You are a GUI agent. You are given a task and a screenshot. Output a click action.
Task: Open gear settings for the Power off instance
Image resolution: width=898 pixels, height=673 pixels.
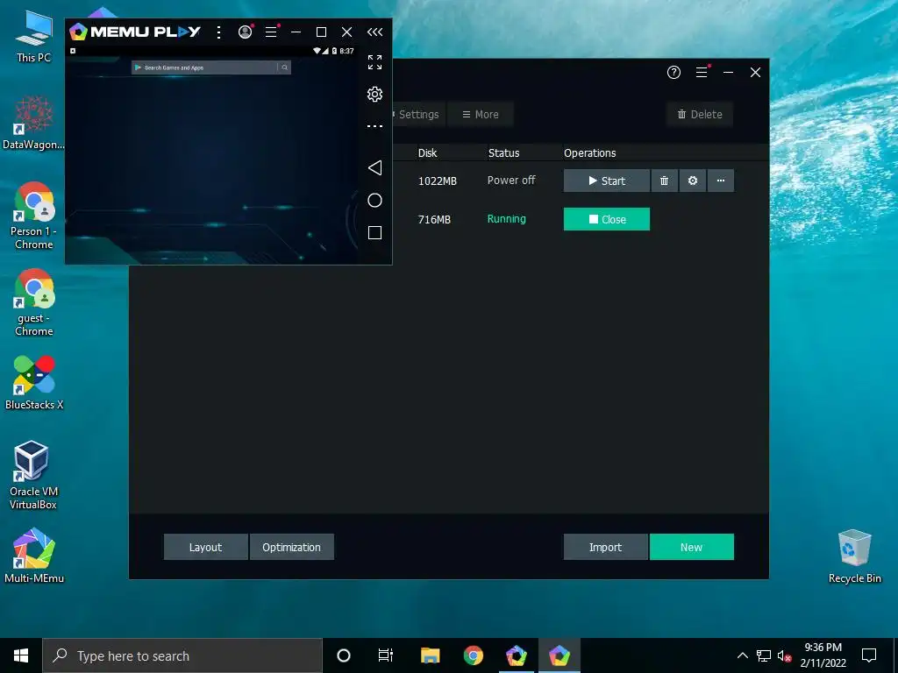pyautogui.click(x=693, y=181)
